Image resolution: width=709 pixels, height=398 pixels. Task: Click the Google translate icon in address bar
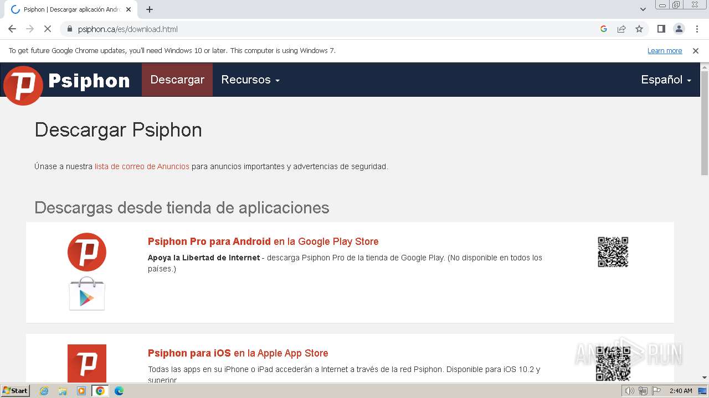pos(604,29)
